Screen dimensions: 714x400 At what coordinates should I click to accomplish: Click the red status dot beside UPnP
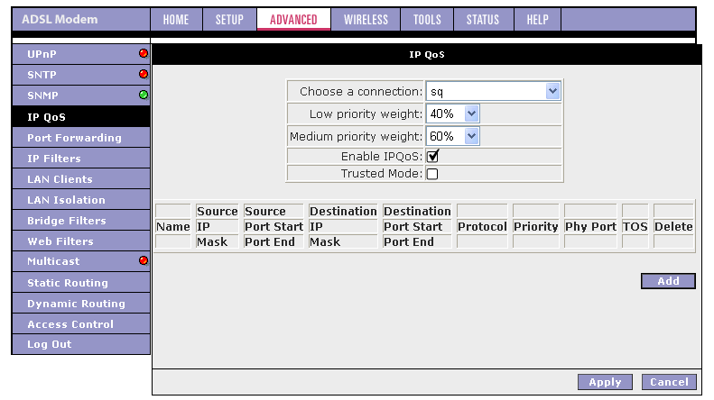[x=143, y=54]
